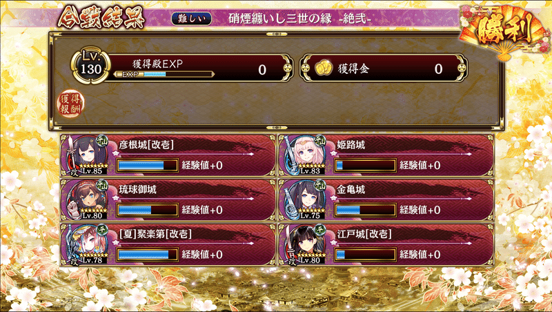This screenshot has height=312, width=552.
Task: Select the 琉球御城 character portrait
Action: pyautogui.click(x=86, y=199)
